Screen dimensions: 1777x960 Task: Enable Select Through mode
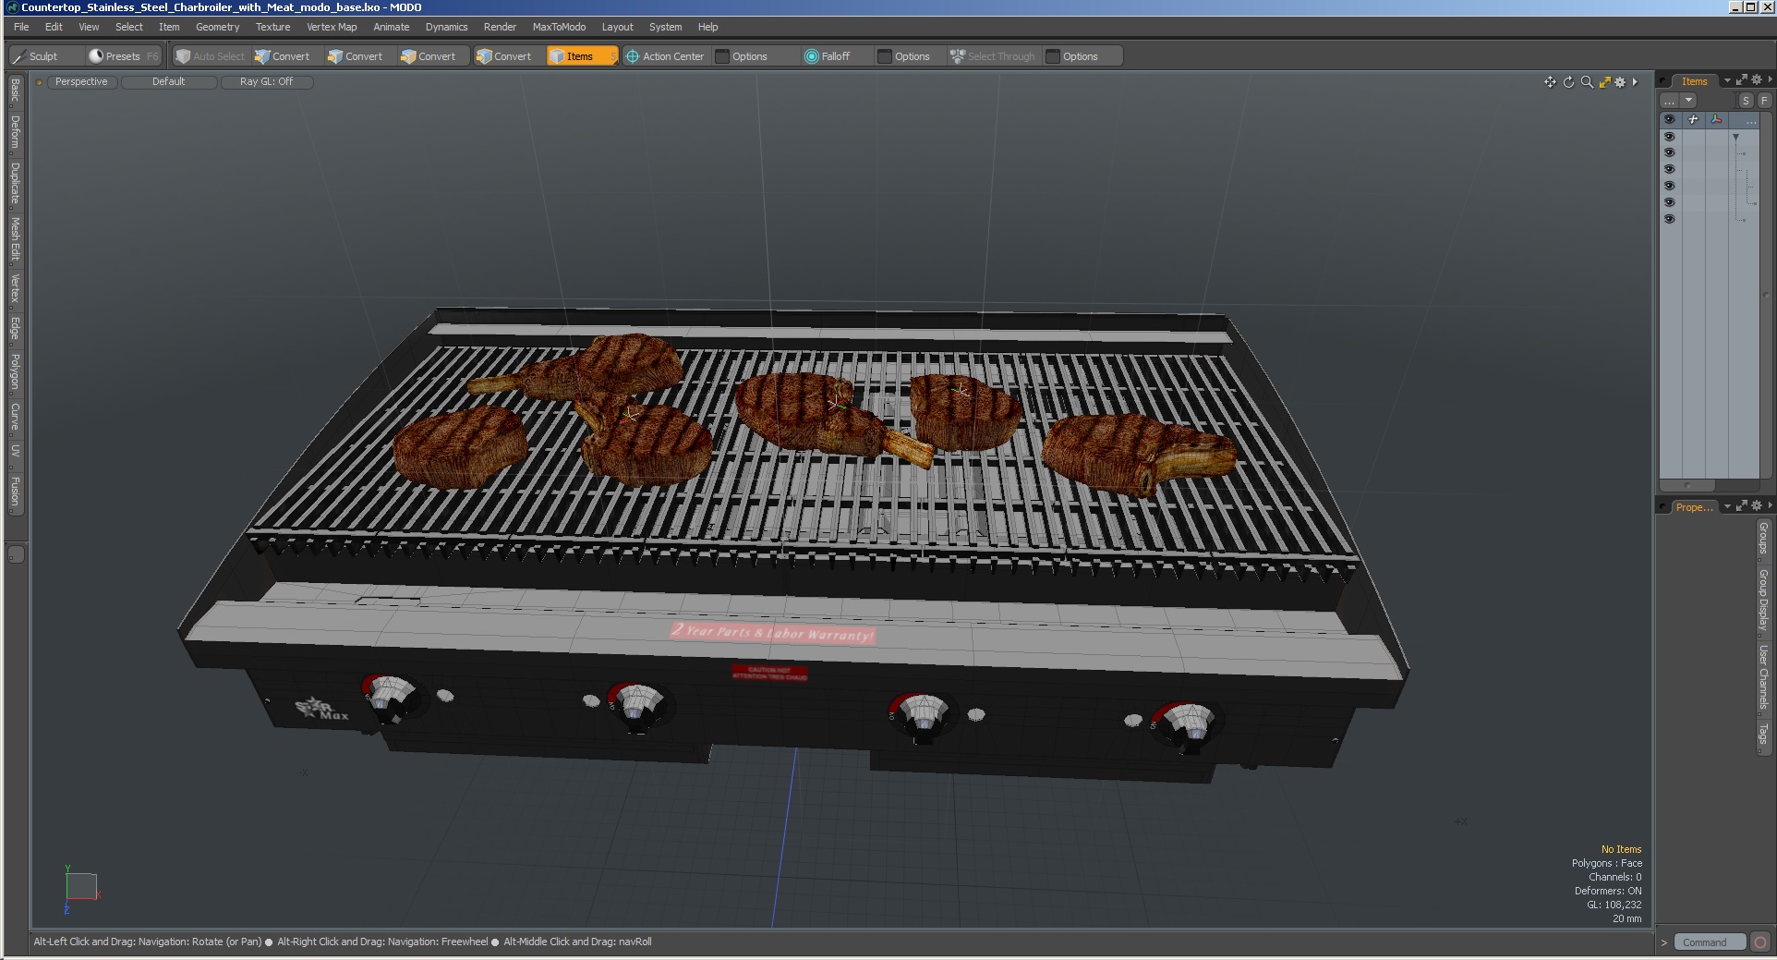click(x=993, y=56)
